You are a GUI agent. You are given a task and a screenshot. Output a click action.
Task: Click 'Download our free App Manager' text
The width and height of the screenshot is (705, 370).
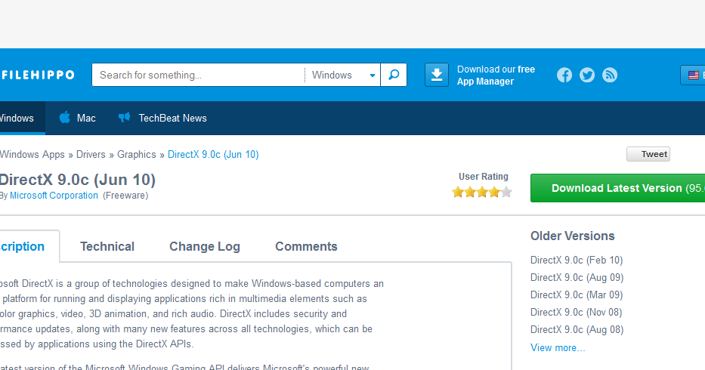496,75
